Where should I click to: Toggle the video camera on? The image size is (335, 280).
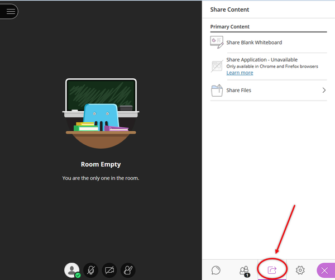pyautogui.click(x=109, y=270)
